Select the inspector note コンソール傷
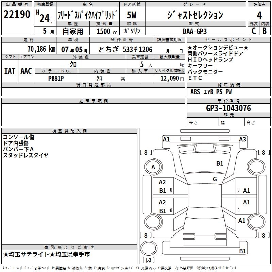The width and height of the screenshot is (272, 272). coord(19,137)
